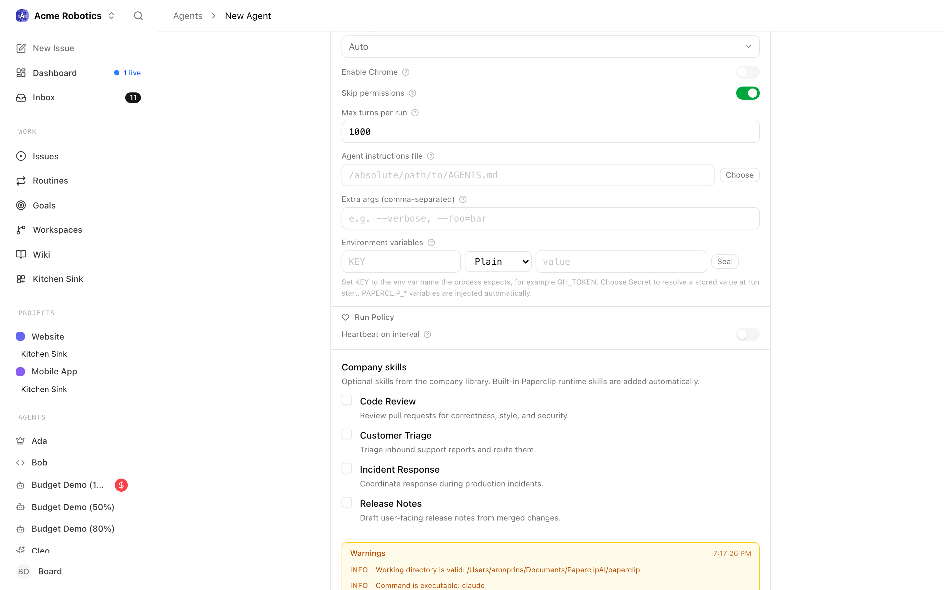Click the Warnings heading
The height and width of the screenshot is (590, 944).
367,553
